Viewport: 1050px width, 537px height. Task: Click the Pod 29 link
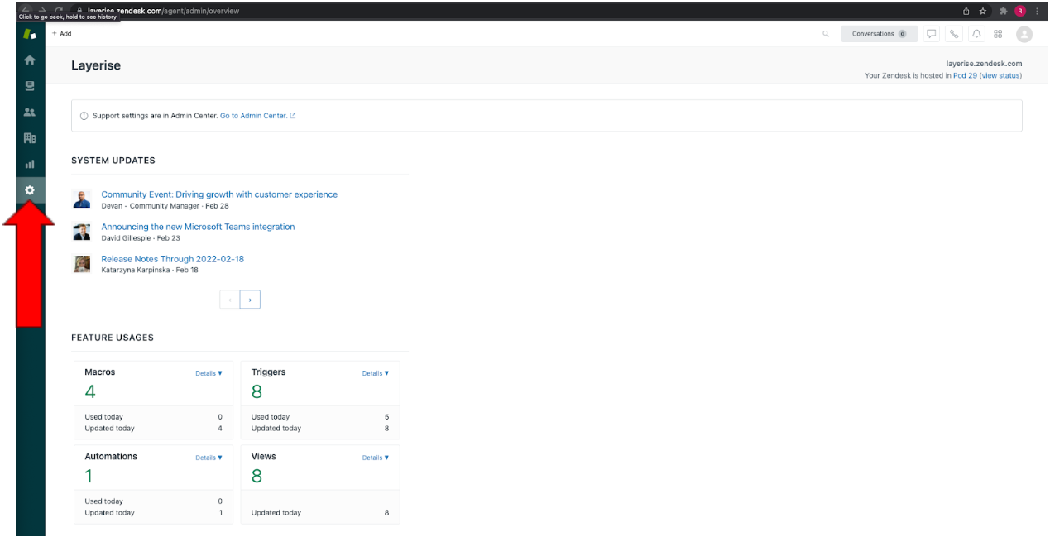(x=965, y=75)
